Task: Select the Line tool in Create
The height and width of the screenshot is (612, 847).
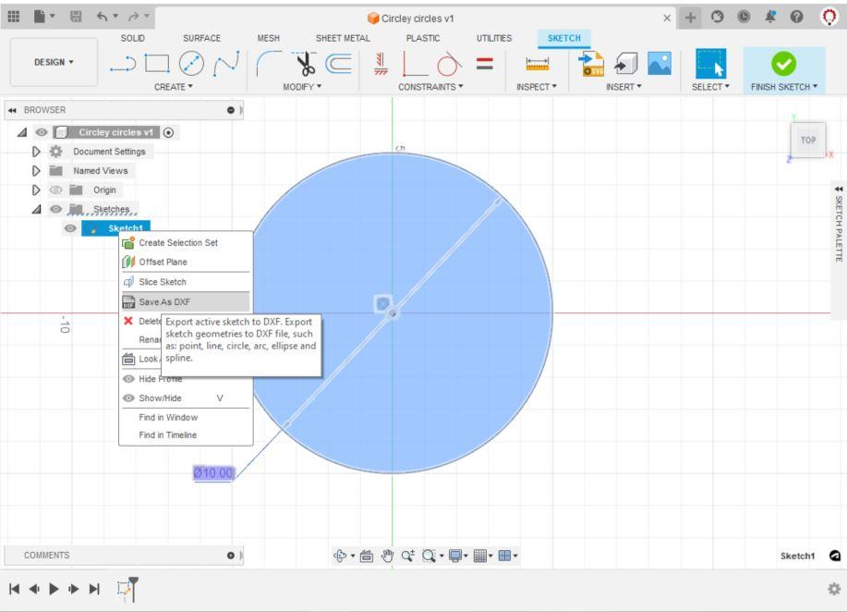Action: [x=123, y=65]
